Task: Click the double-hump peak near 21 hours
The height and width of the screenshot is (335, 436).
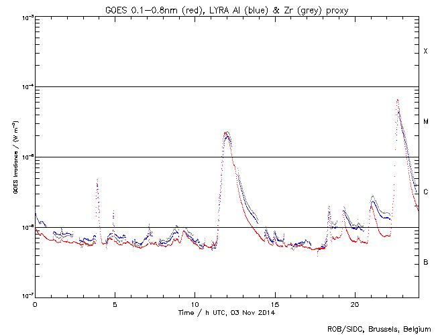Action: click(x=373, y=198)
